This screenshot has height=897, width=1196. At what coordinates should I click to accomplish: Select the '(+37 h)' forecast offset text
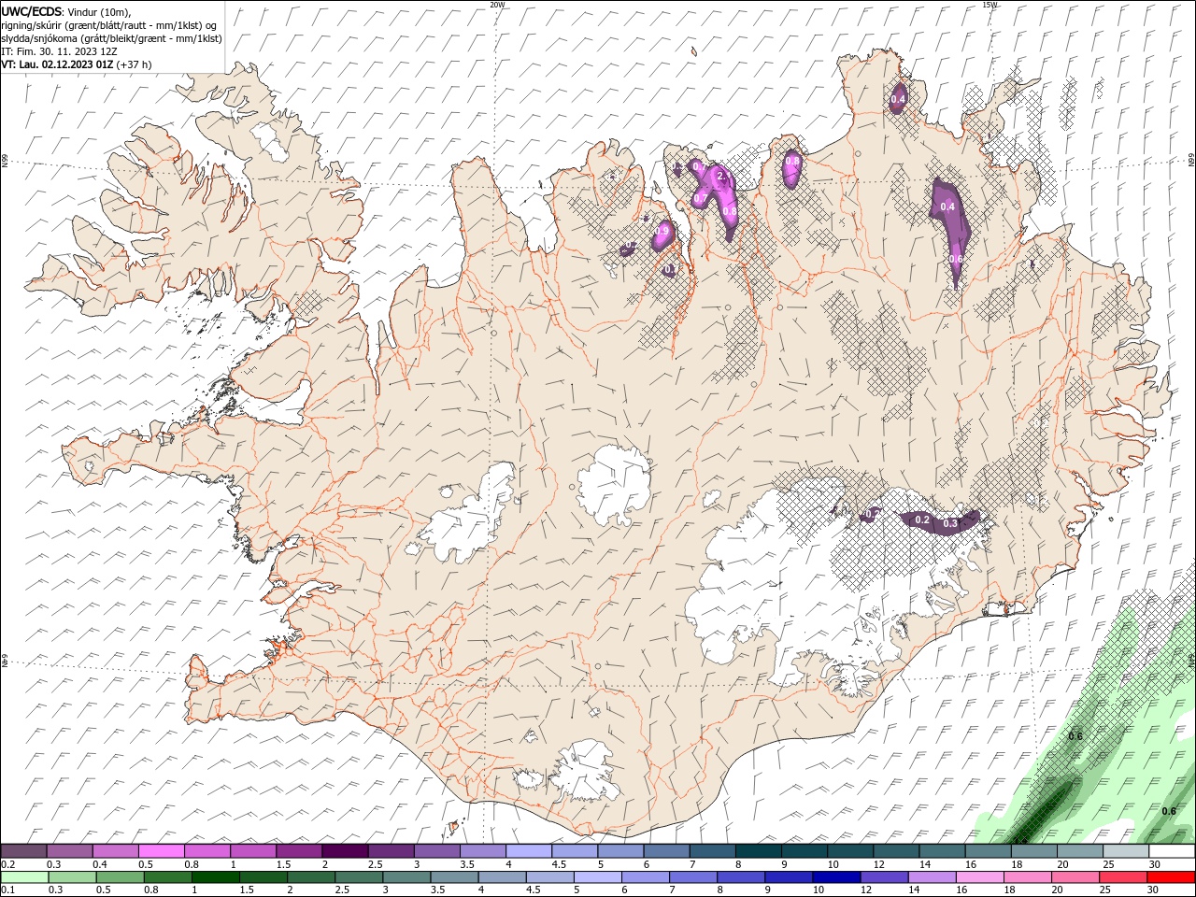tap(135, 64)
